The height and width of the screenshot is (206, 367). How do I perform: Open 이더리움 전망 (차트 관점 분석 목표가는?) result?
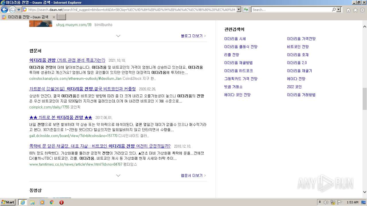coord(67,60)
